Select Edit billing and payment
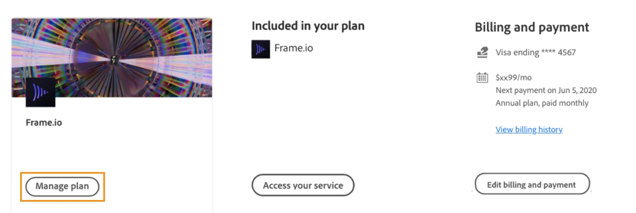The height and width of the screenshot is (213, 636). (532, 184)
